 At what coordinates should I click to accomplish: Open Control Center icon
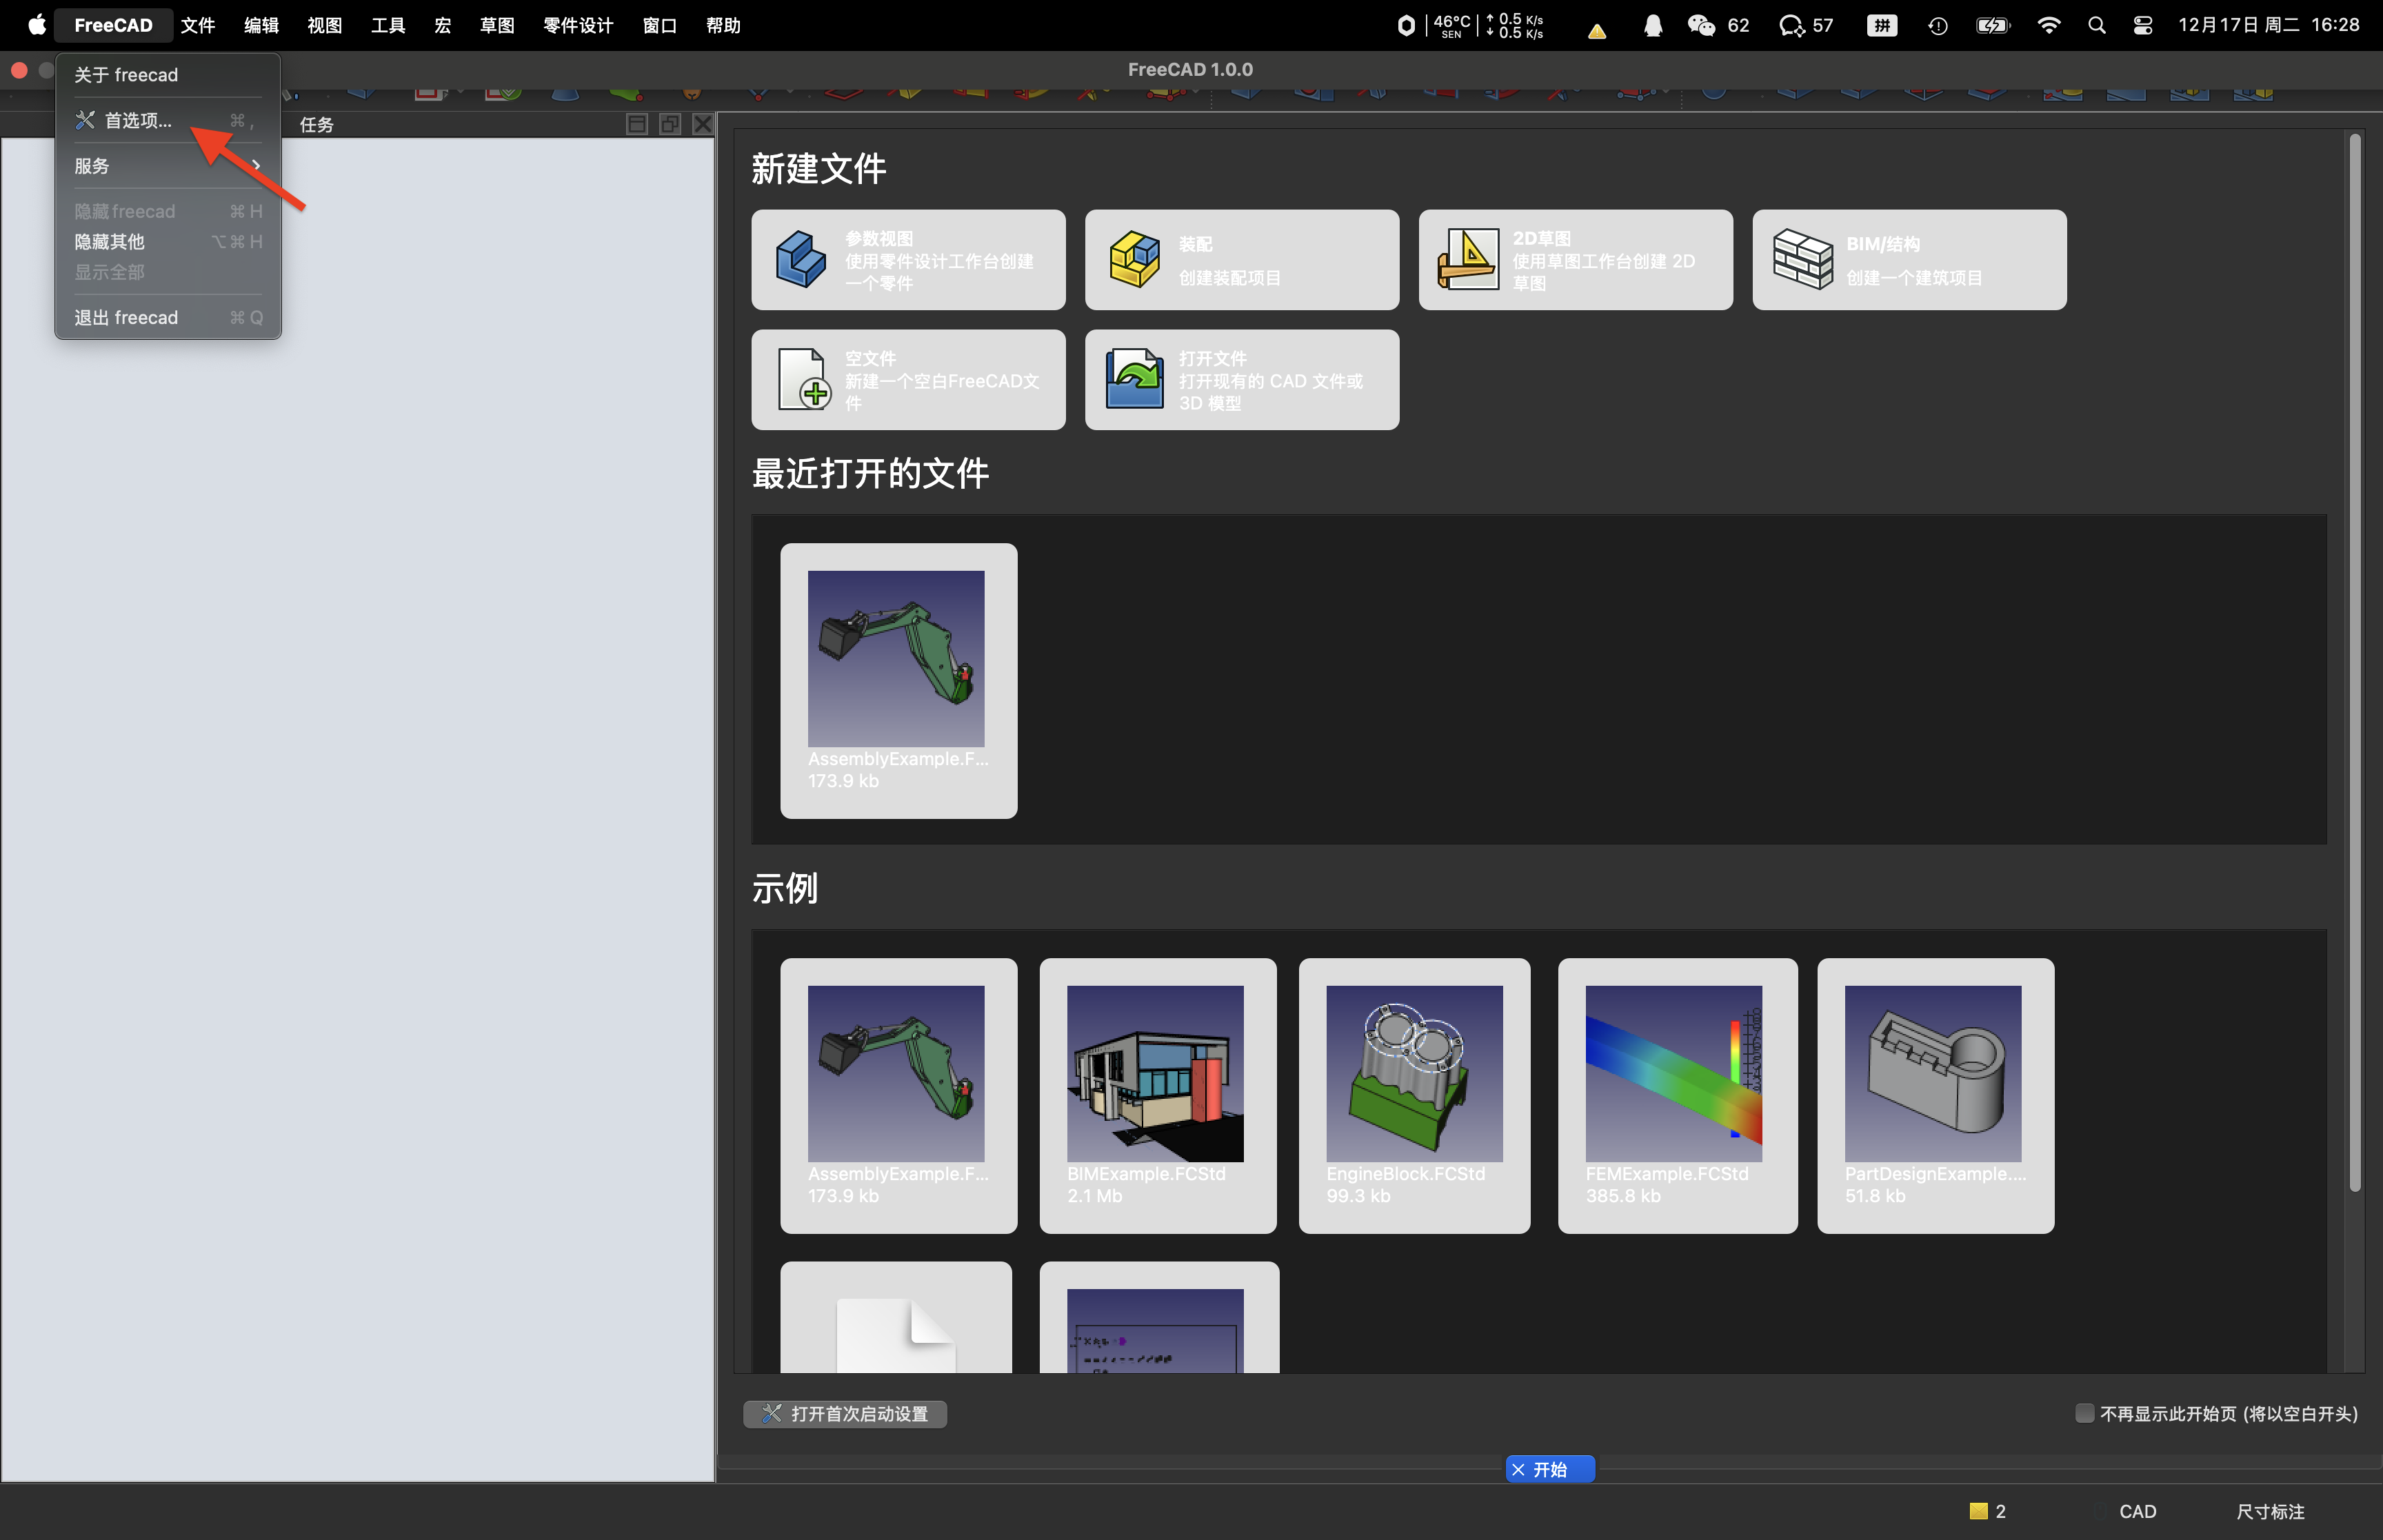pos(2142,25)
